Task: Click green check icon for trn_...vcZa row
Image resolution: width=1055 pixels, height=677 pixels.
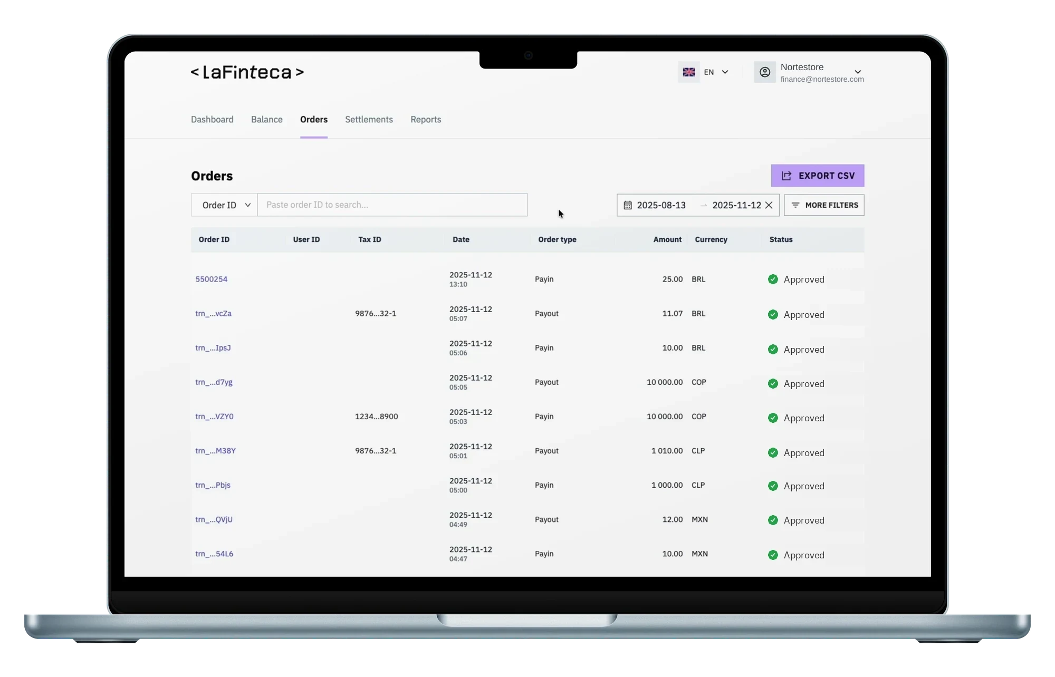Action: click(773, 315)
